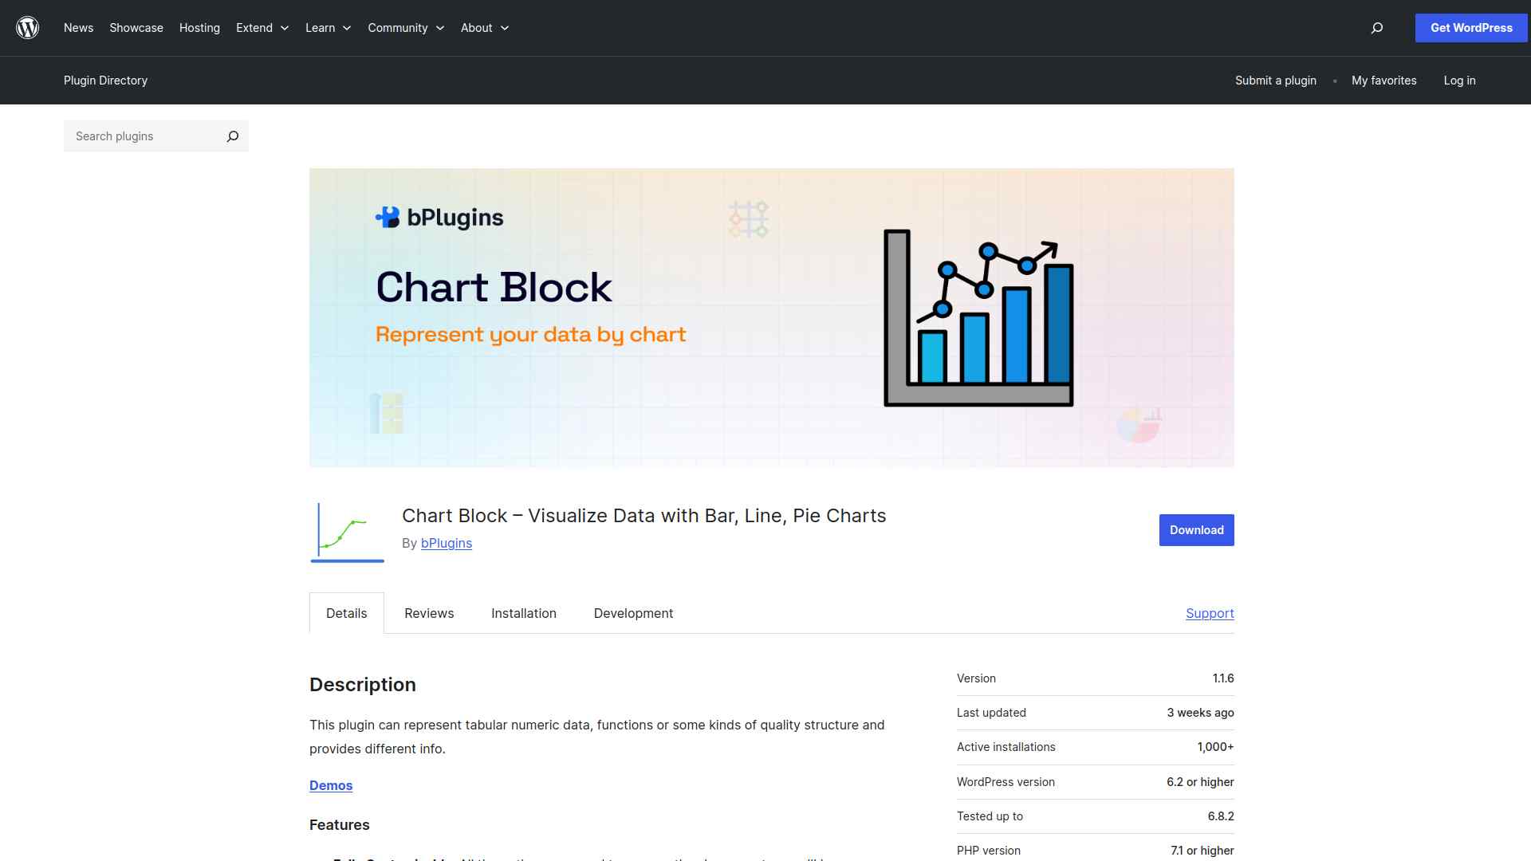Click the Chart Block plugin title text
This screenshot has width=1531, height=861.
pos(644,516)
